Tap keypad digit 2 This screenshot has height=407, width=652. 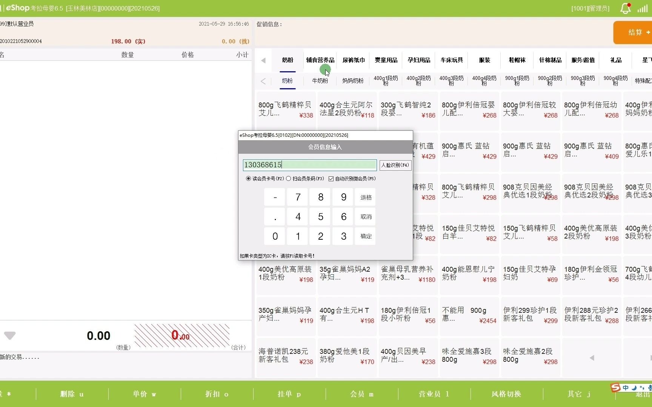tap(321, 236)
